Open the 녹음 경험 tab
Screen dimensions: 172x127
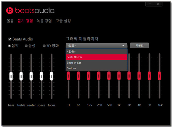point(44,21)
